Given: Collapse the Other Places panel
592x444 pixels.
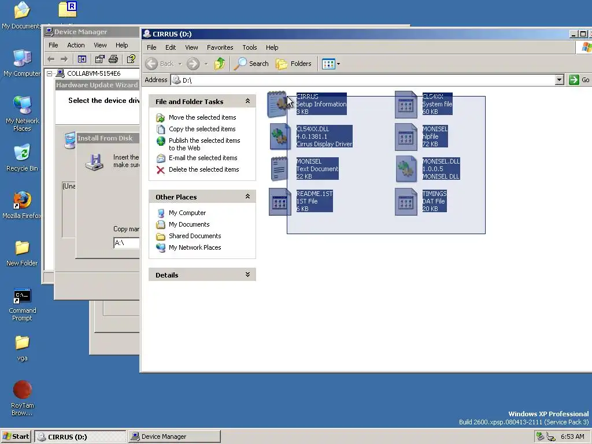Looking at the screenshot, I should click(x=247, y=197).
